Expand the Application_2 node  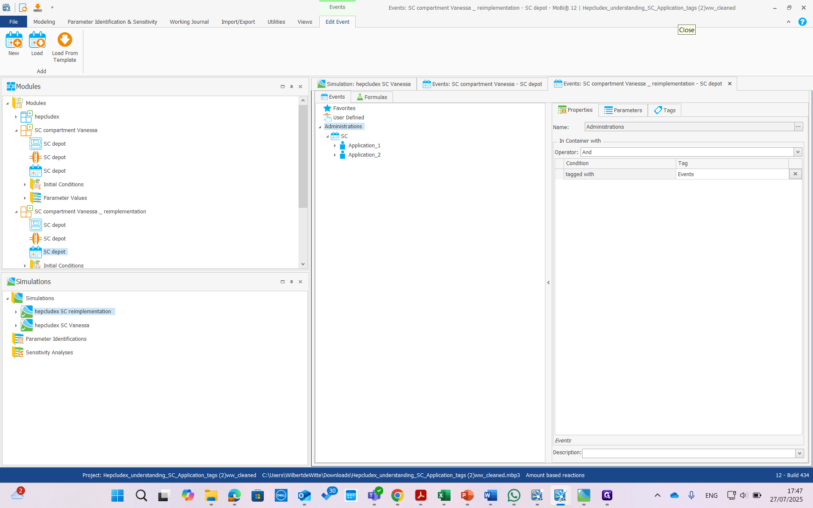[x=335, y=155]
